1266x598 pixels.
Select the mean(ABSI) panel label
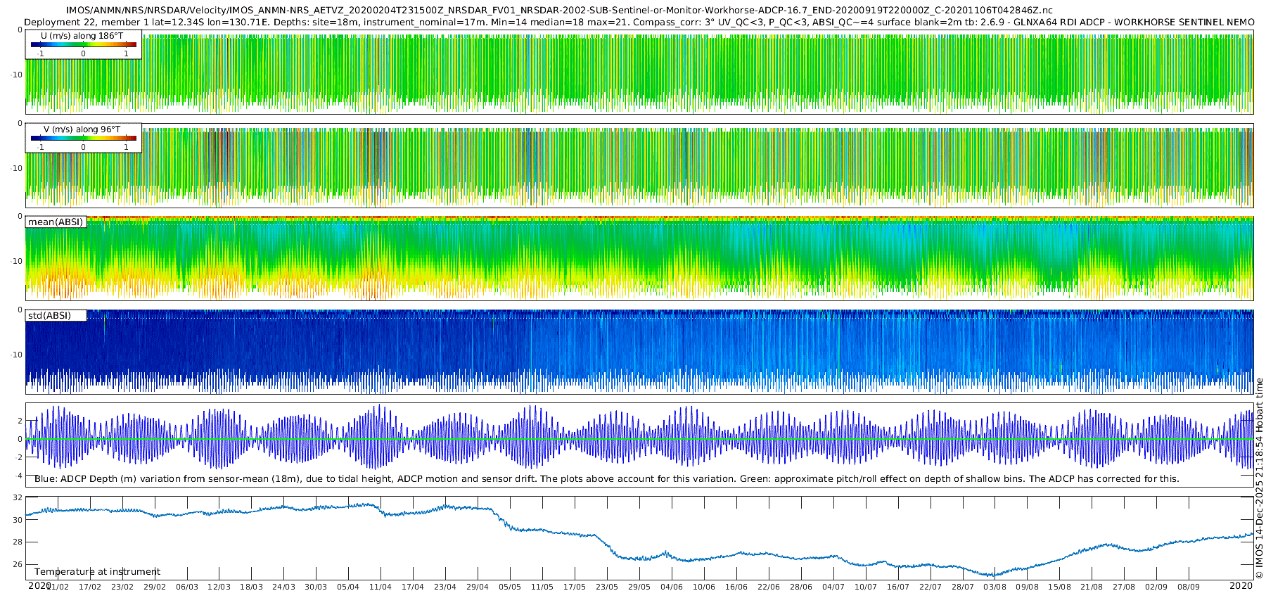(x=56, y=222)
